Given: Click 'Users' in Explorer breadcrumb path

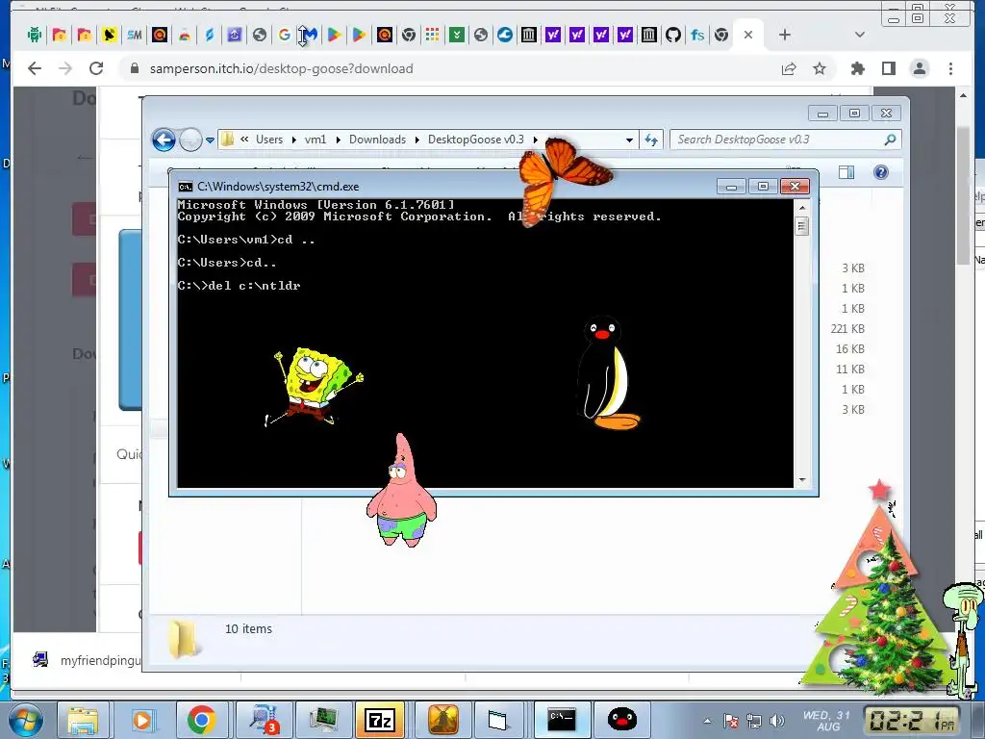Looking at the screenshot, I should 269,140.
